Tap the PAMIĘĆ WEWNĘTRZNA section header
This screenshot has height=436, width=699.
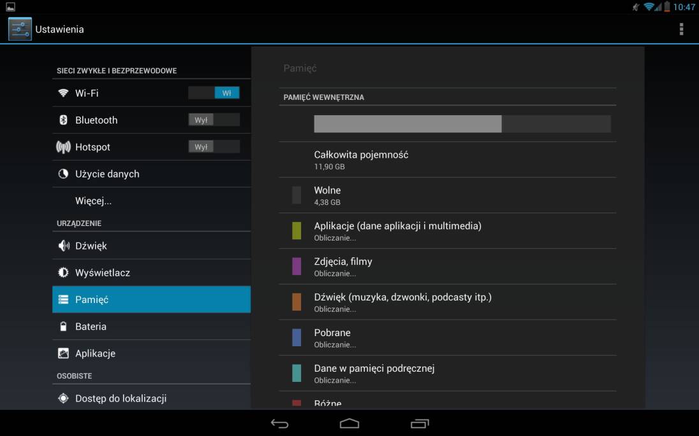coord(323,97)
